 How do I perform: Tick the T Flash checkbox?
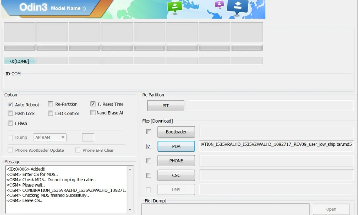(10, 123)
